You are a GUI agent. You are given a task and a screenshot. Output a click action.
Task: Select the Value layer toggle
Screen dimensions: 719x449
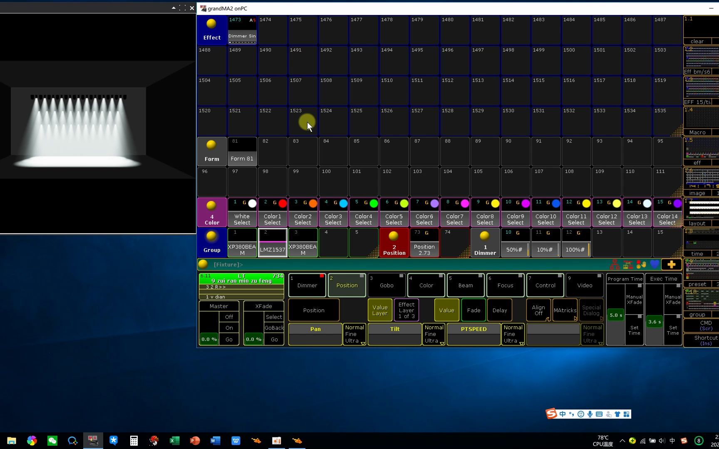pos(446,310)
